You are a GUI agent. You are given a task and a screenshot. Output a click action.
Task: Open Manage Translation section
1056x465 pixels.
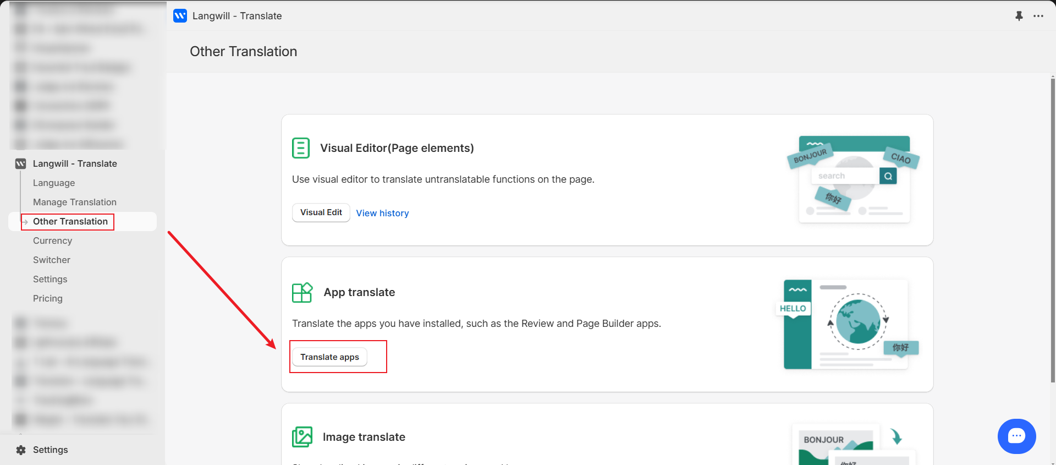click(x=75, y=202)
